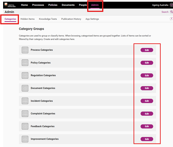Click the Process Categories grid icon
Screen dimensions: 173x147
(25, 50)
